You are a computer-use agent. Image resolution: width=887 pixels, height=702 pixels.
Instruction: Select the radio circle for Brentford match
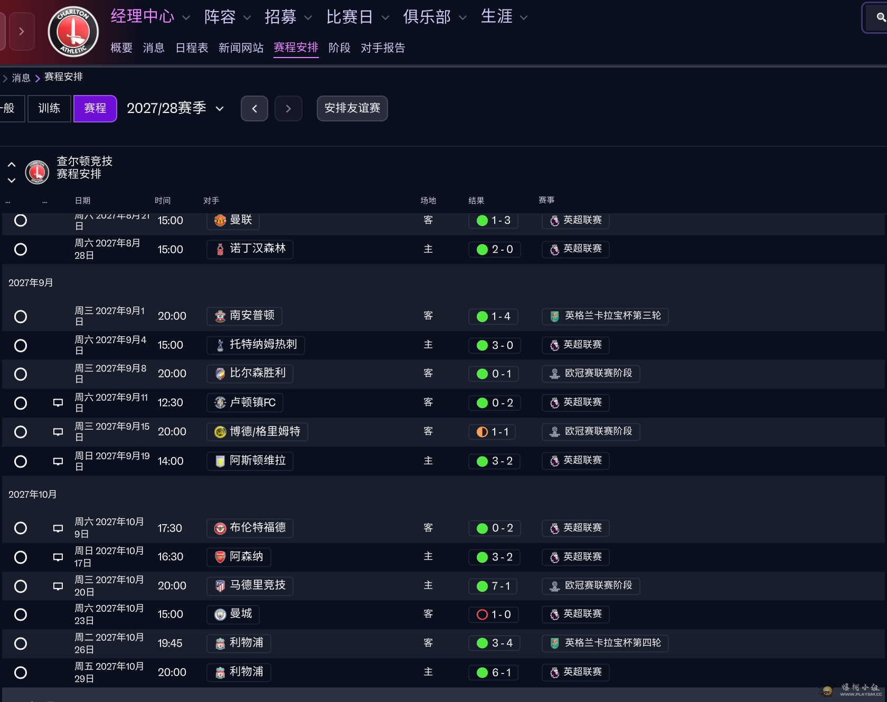click(x=21, y=528)
